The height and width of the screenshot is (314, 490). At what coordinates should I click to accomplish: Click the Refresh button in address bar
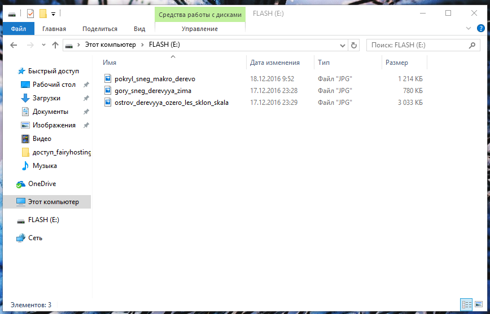pyautogui.click(x=354, y=45)
